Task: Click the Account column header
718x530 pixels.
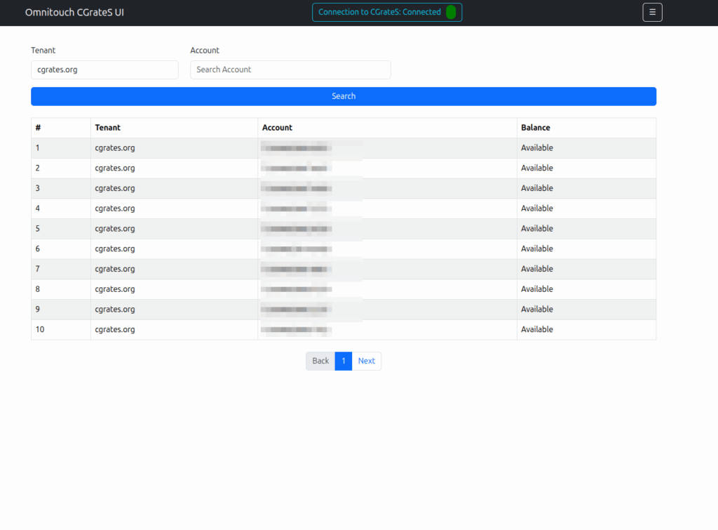Action: point(277,128)
